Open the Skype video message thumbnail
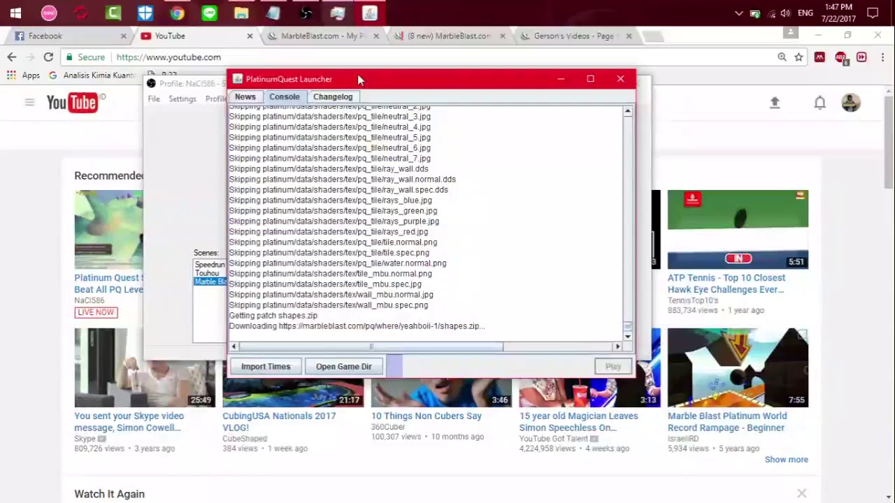The height and width of the screenshot is (503, 895). [x=145, y=367]
